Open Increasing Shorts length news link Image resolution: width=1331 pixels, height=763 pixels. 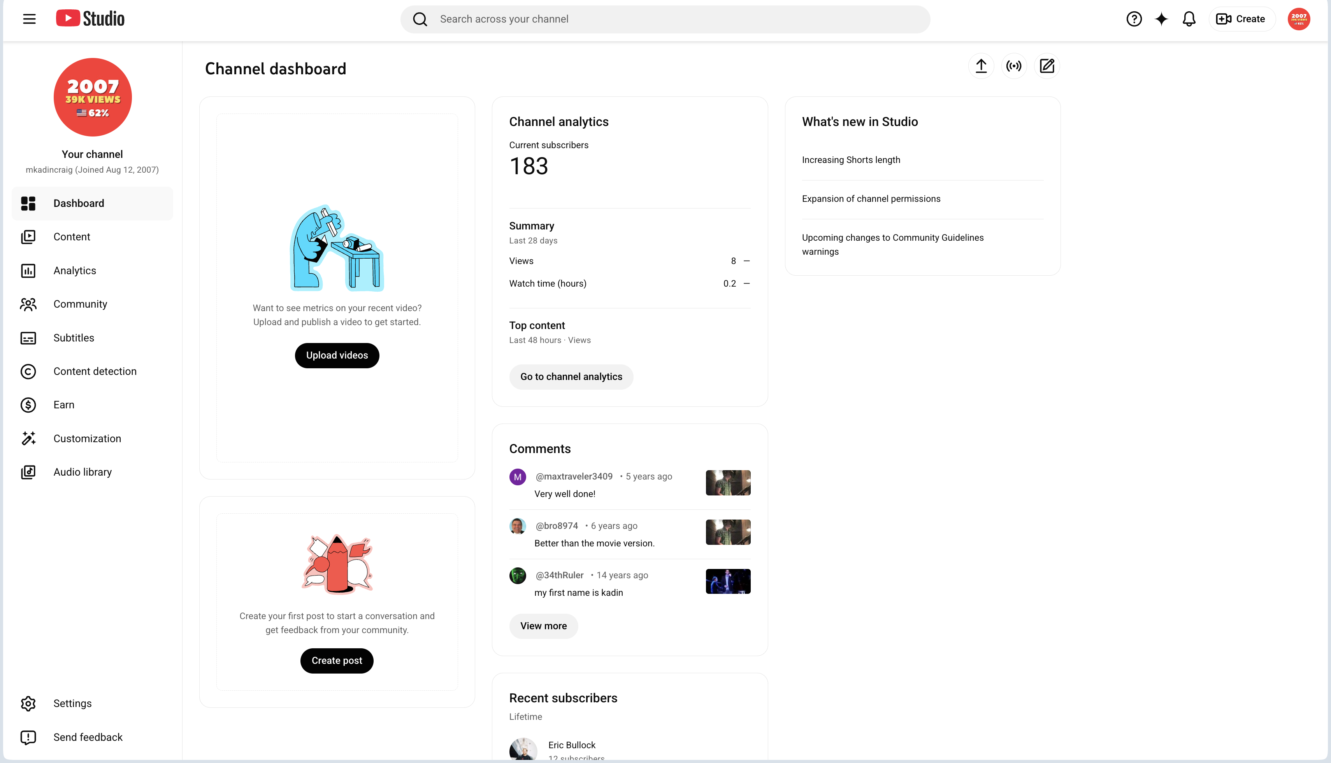click(x=851, y=160)
